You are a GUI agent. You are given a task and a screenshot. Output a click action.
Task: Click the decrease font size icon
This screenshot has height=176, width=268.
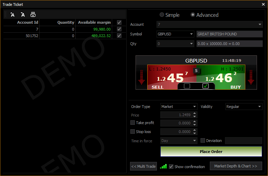pos(23,14)
